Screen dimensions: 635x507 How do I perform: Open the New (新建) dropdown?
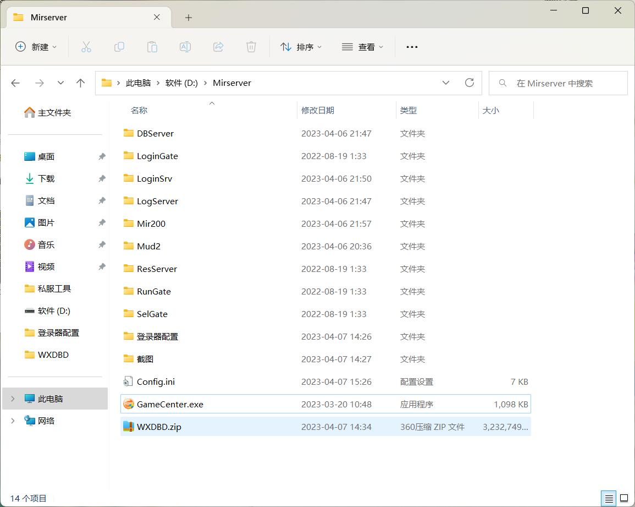36,47
